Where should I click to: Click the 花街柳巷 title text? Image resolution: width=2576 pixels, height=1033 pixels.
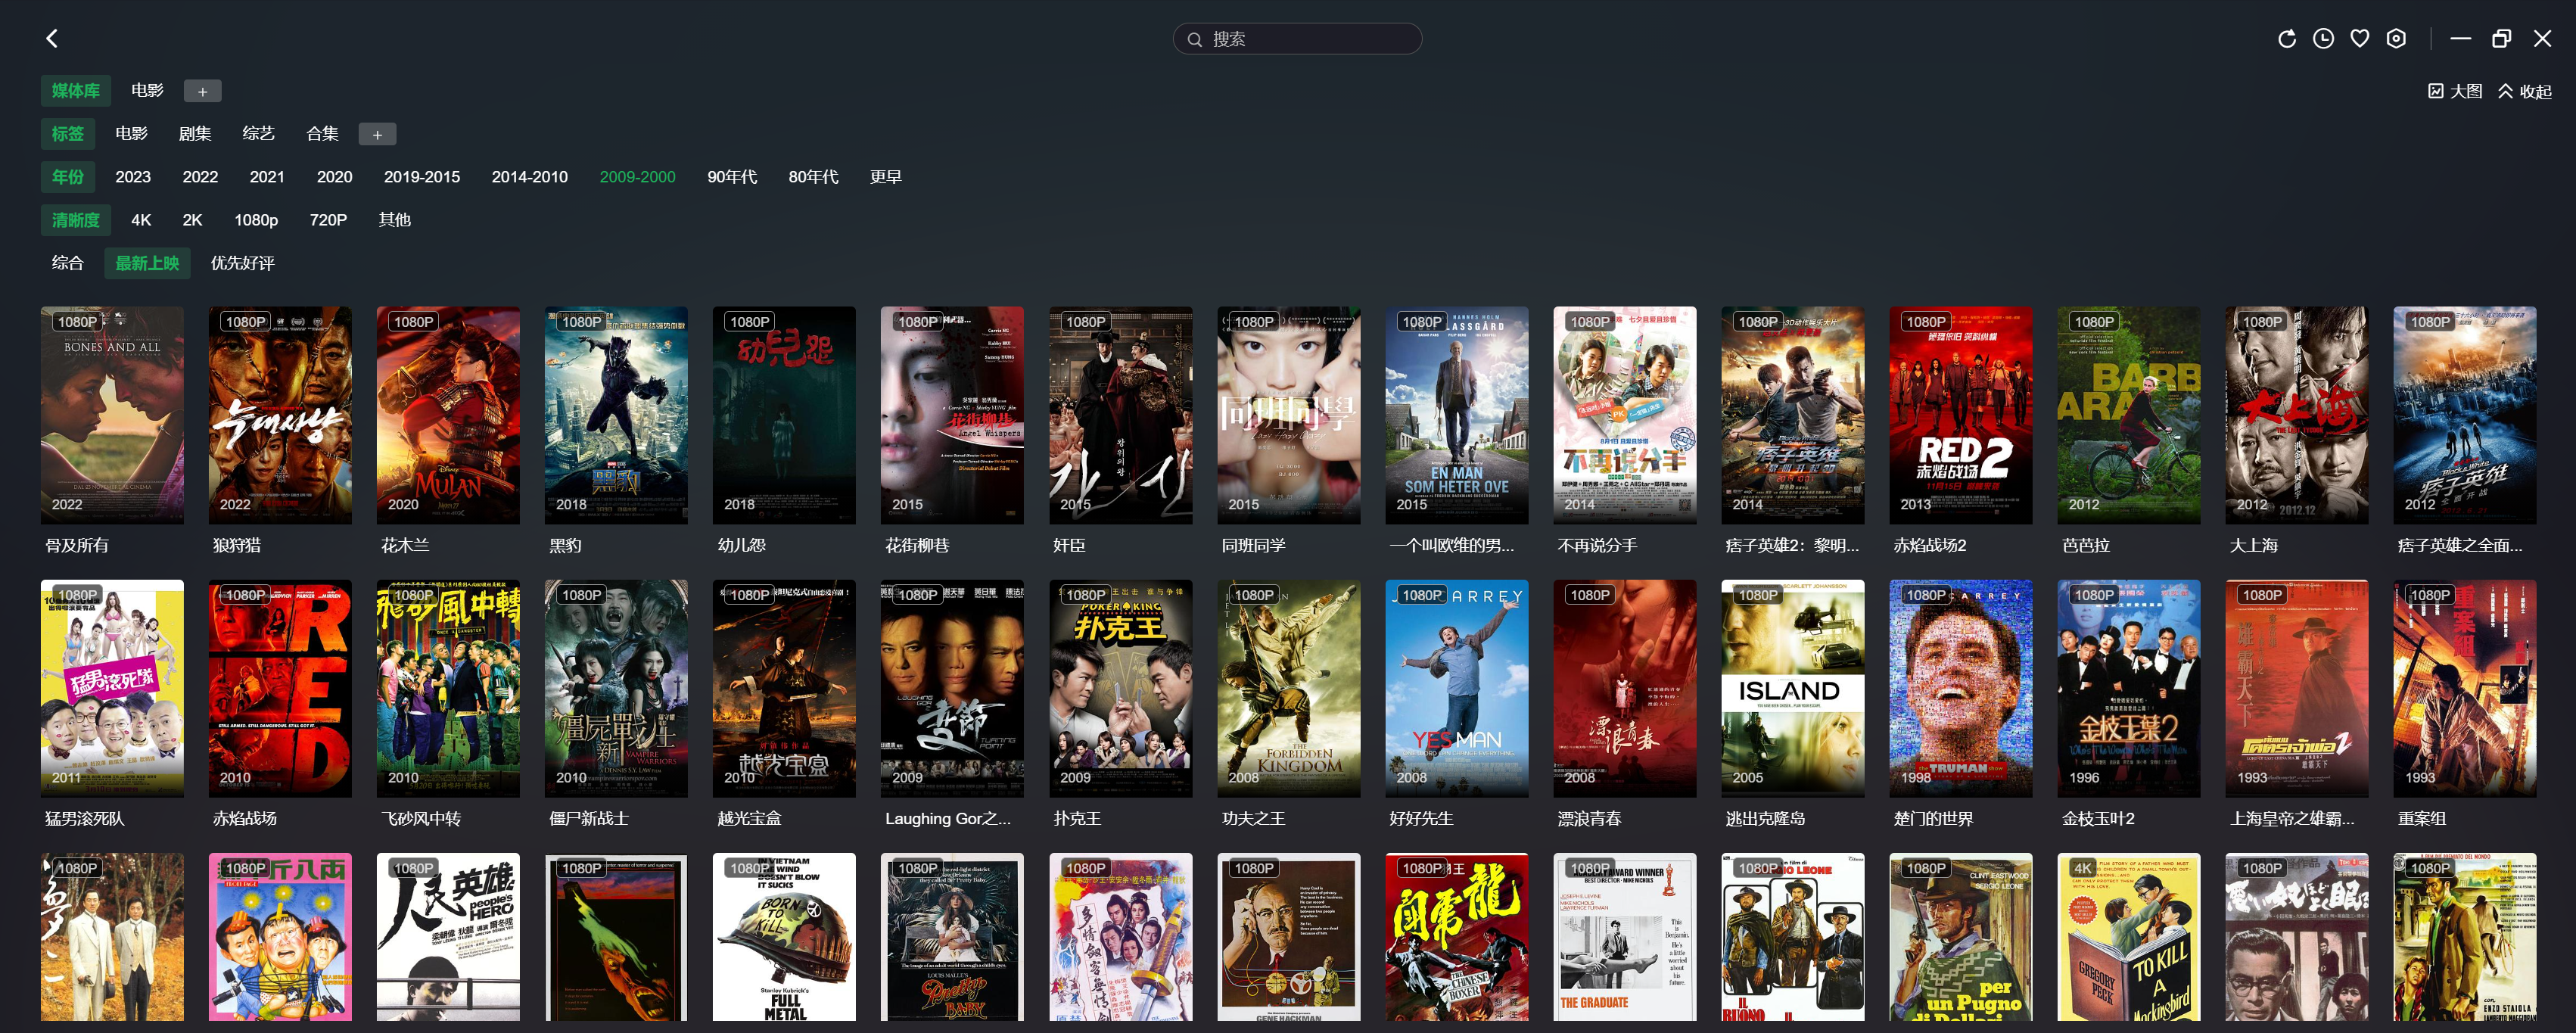click(x=917, y=545)
